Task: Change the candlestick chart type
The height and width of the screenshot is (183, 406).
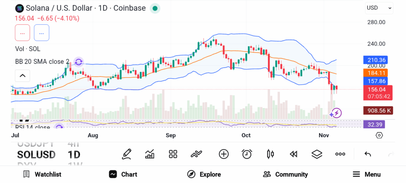Action: [x=271, y=154]
